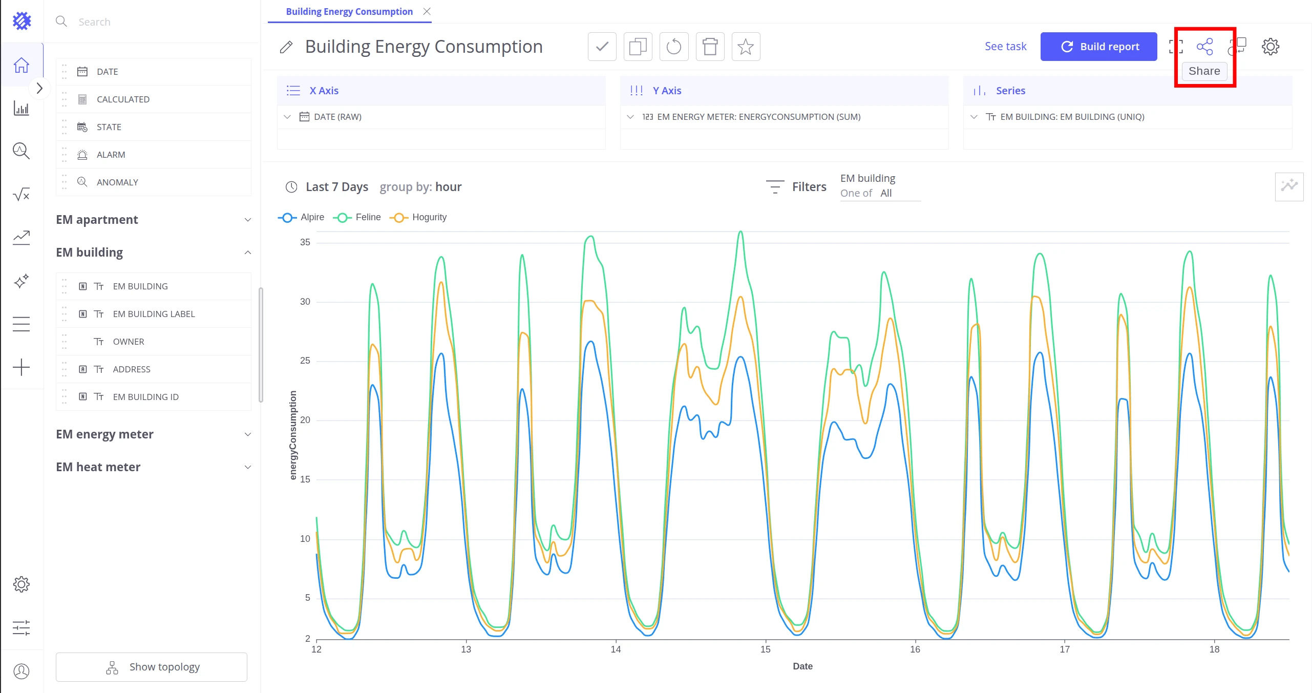
Task: Toggle Hogurity series in chart legend
Action: pyautogui.click(x=418, y=217)
